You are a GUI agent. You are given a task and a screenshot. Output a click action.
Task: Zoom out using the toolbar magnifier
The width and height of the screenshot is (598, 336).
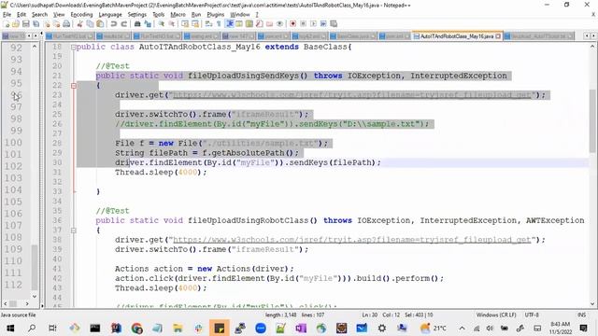point(172,23)
